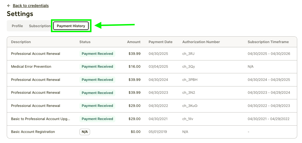Click authorization number ch_3PBH
Viewport: 302px width, 143px height.
point(190,80)
